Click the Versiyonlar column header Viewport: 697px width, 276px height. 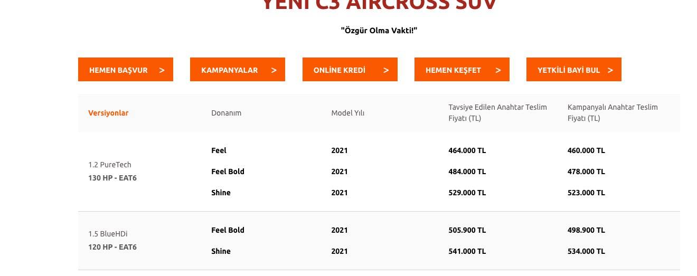(x=108, y=113)
